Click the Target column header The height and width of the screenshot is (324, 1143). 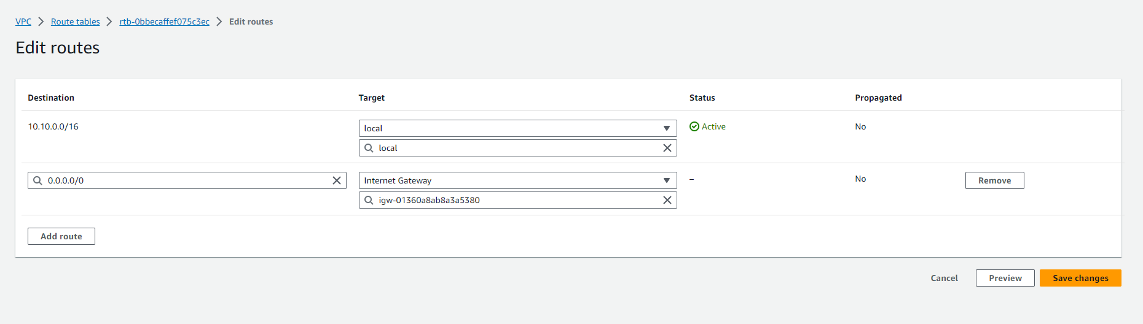click(x=371, y=98)
